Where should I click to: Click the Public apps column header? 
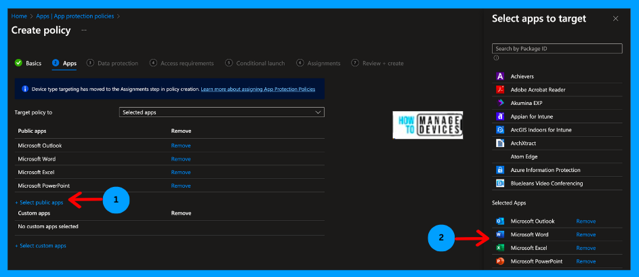tap(32, 131)
